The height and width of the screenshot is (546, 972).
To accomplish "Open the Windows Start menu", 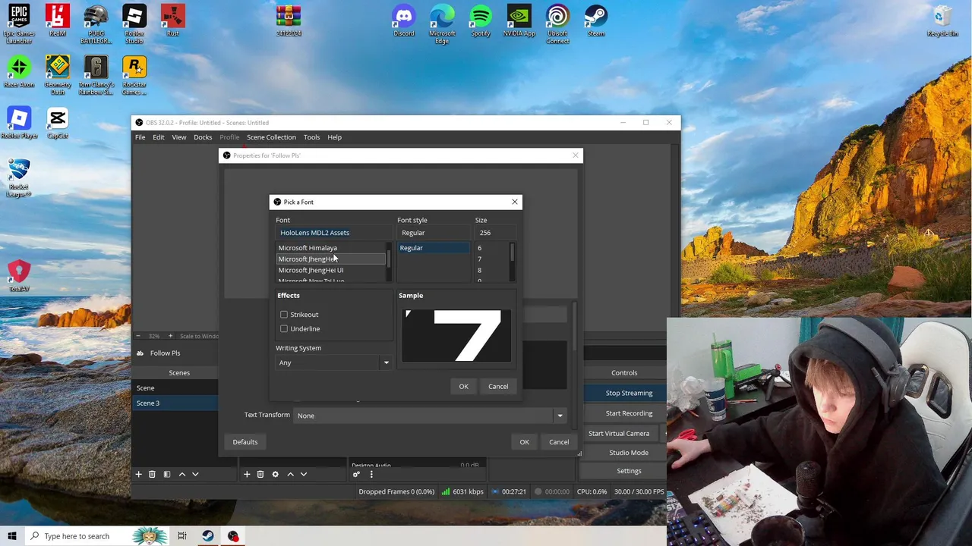I will point(11,536).
